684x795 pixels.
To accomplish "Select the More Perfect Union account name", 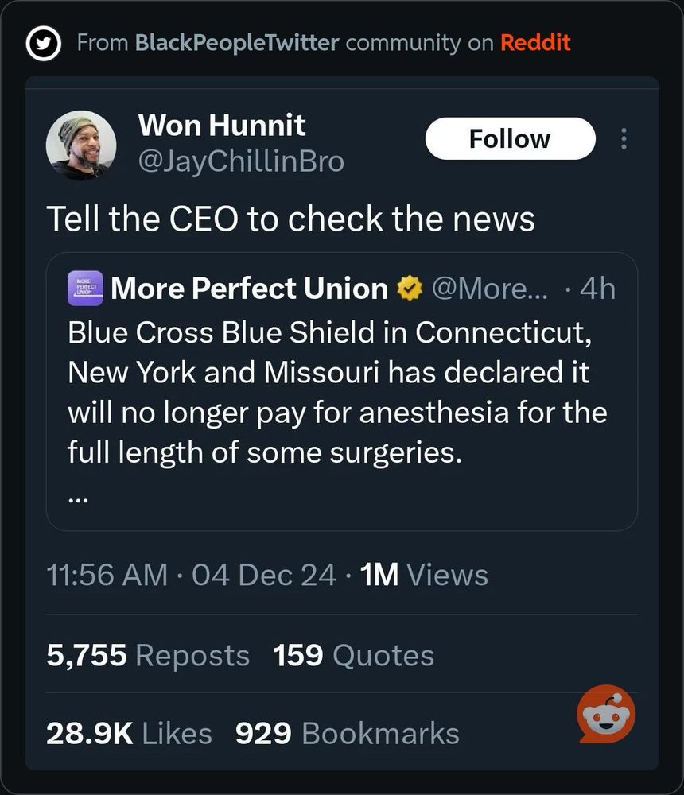I will 250,289.
